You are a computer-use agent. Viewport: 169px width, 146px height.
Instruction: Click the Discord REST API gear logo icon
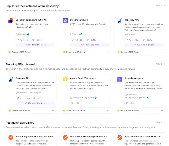[65, 21]
